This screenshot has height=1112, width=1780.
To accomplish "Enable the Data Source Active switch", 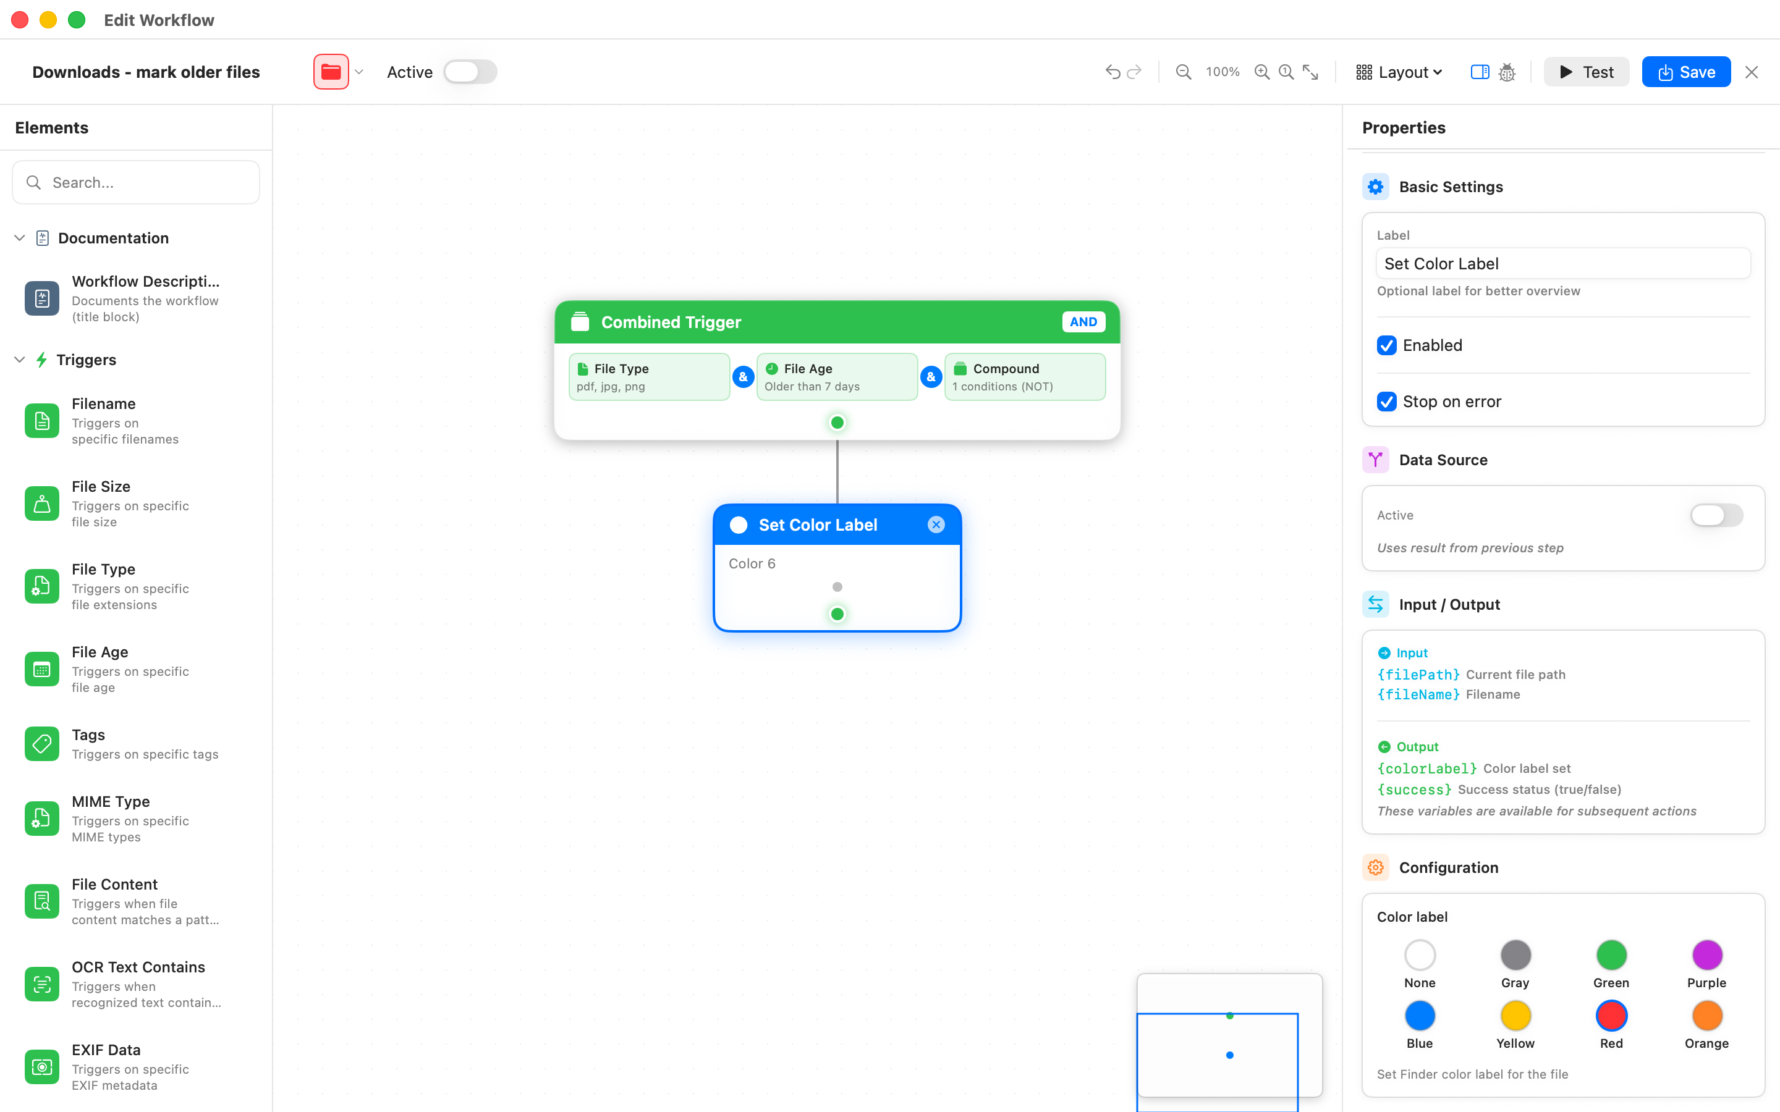I will (1717, 515).
